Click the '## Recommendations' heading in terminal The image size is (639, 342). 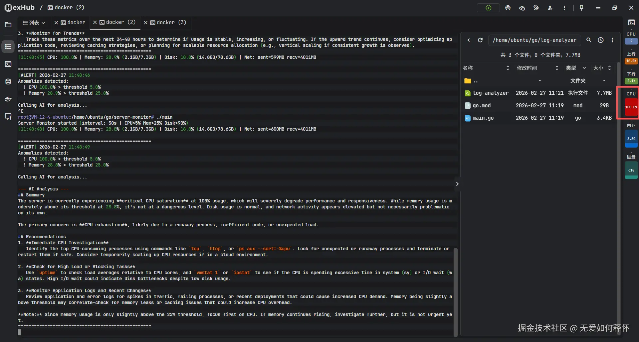[x=42, y=237]
